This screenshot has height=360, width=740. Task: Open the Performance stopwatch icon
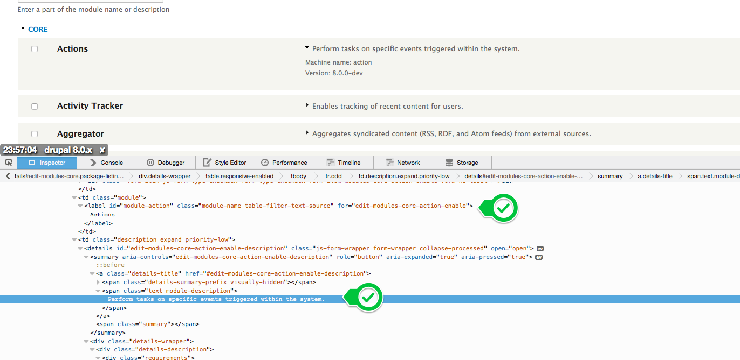[265, 162]
